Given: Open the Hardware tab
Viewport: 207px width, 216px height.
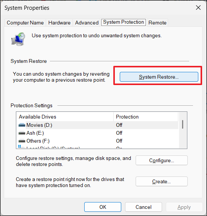Looking at the screenshot, I should [59, 23].
